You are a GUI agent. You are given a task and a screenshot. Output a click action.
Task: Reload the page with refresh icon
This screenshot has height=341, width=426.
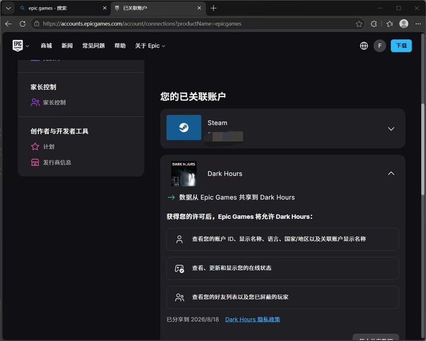(x=23, y=24)
